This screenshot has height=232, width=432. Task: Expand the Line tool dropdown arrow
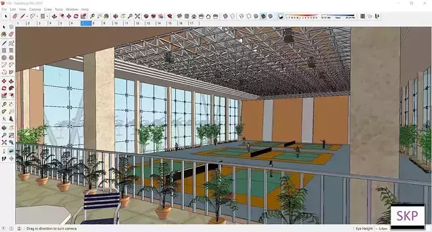[27, 17]
